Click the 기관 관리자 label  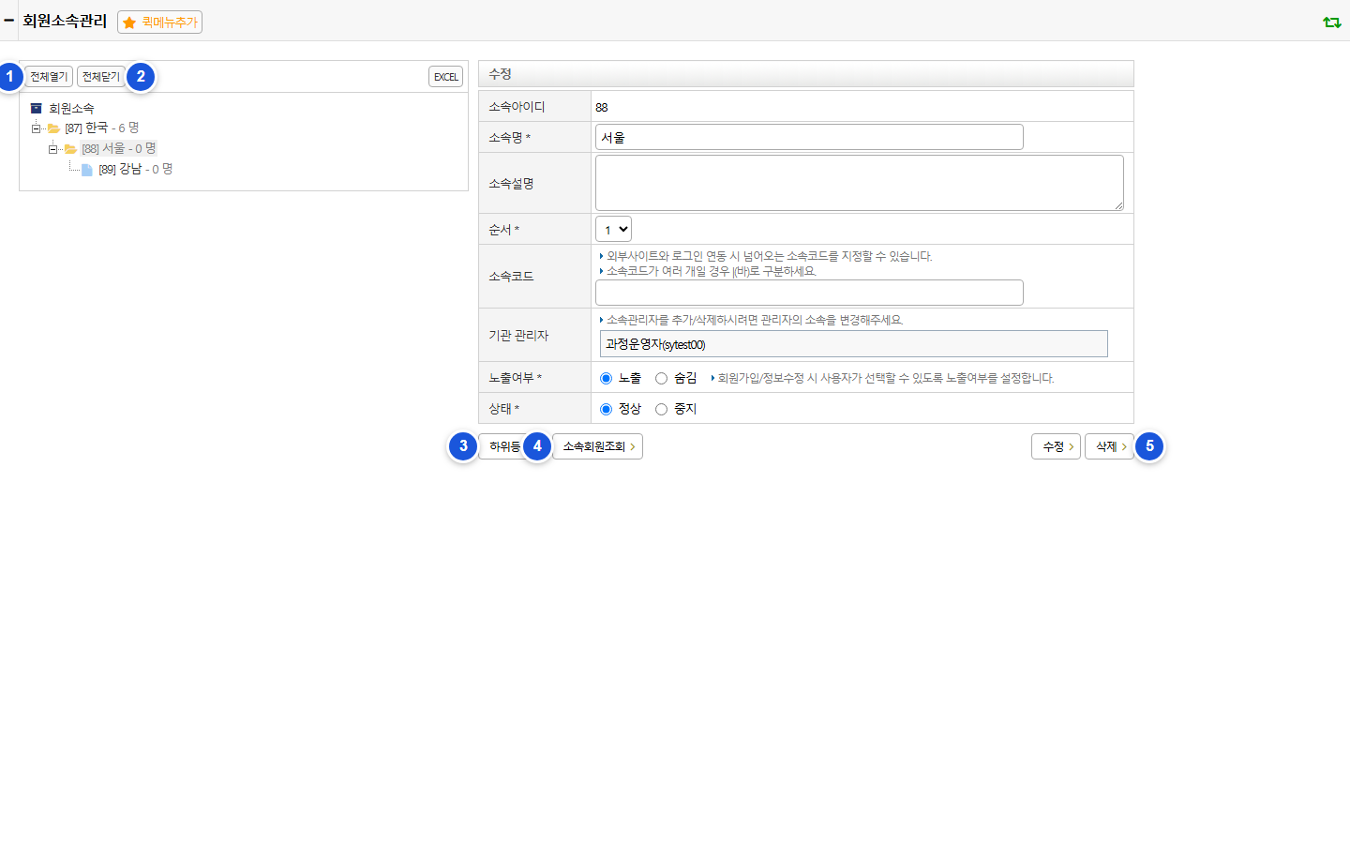click(x=518, y=335)
